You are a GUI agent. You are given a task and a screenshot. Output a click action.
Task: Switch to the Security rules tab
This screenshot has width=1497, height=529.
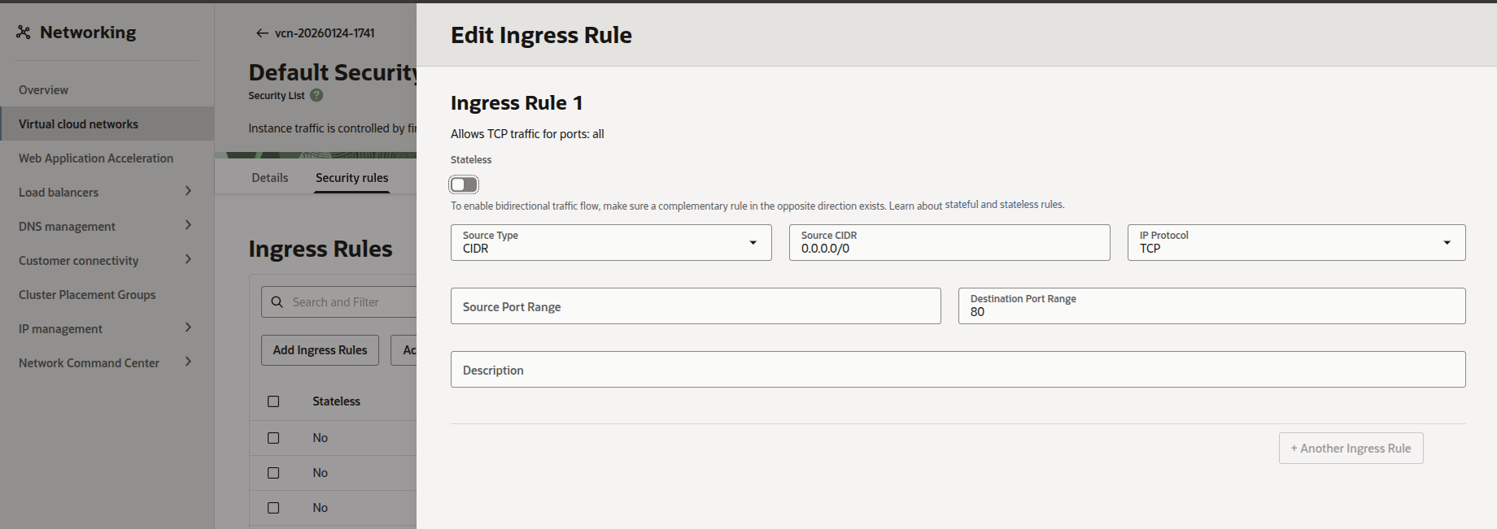coord(352,178)
